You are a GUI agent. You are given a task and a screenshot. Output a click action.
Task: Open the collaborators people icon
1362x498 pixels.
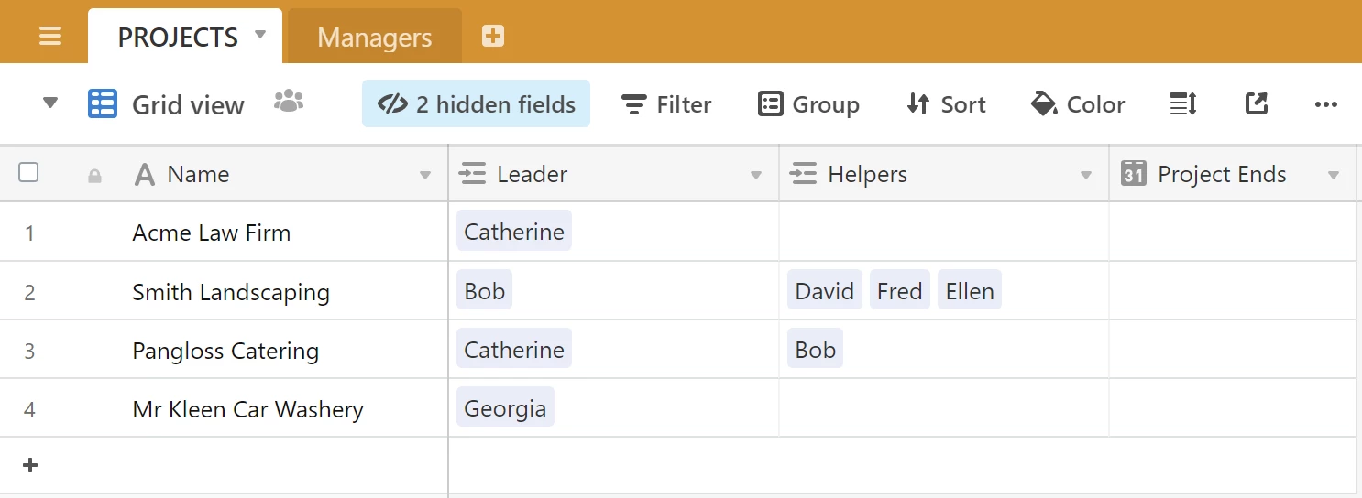(x=289, y=102)
